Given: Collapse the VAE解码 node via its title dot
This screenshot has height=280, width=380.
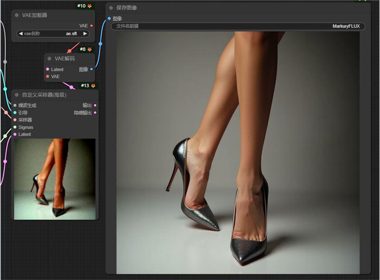Looking at the screenshot, I should click(49, 59).
